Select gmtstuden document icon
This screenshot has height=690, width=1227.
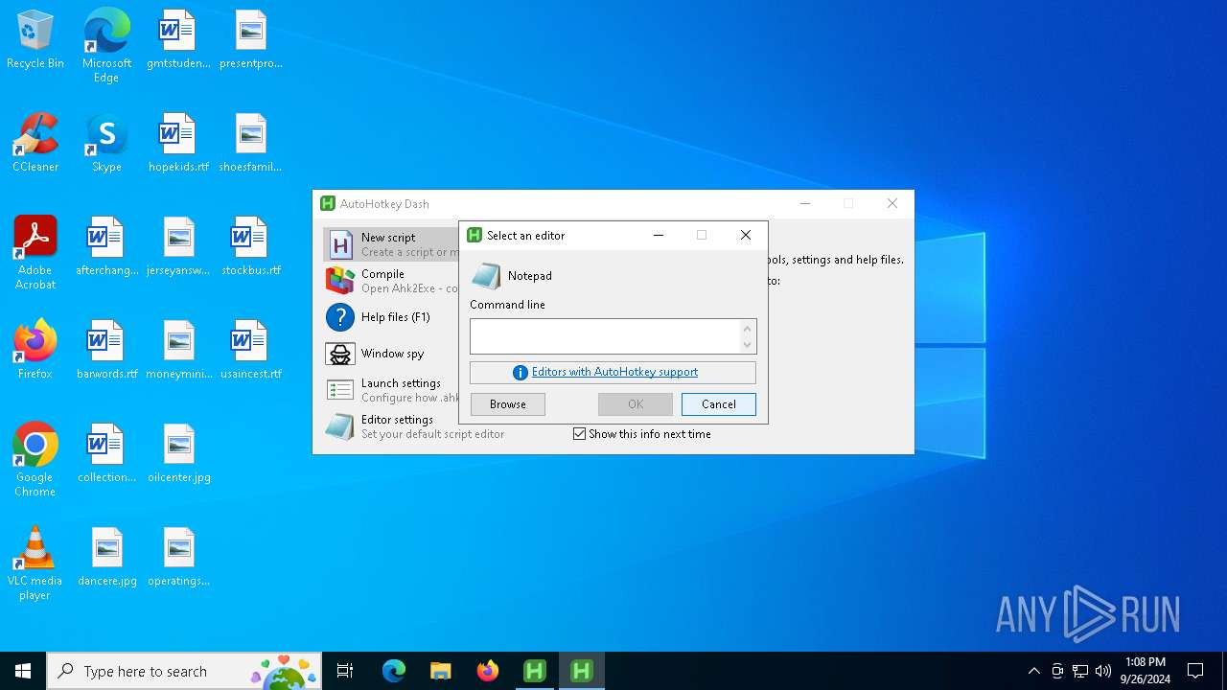point(178,40)
